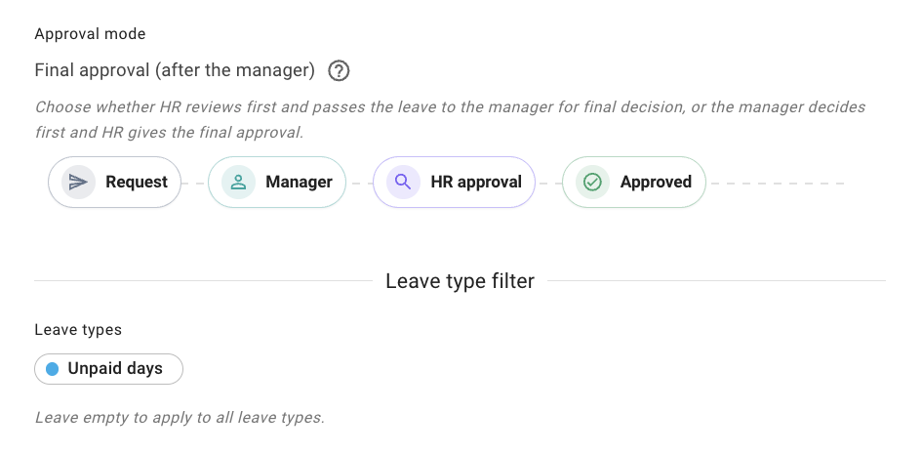Click the green checkmark Approved icon
The height and width of the screenshot is (453, 922).
click(x=592, y=183)
